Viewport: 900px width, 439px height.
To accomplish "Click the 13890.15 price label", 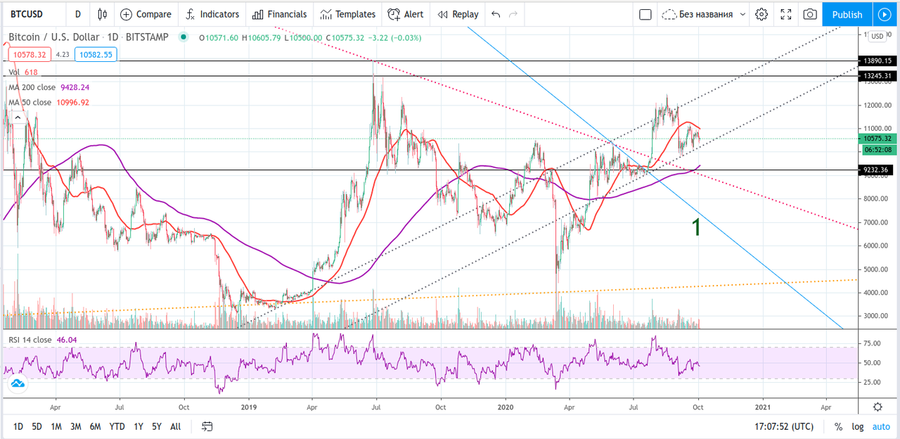I will tap(877, 61).
